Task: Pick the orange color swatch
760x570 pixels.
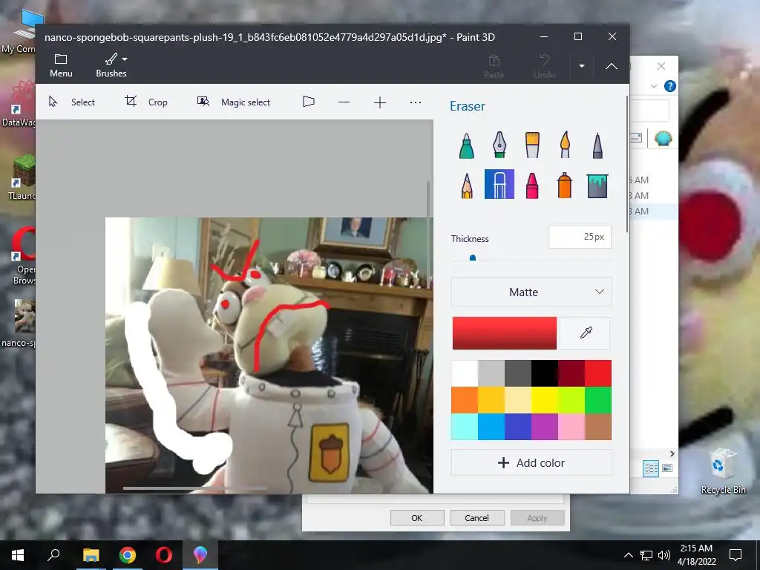Action: click(465, 400)
